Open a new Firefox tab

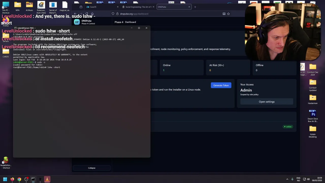[x=195, y=7]
